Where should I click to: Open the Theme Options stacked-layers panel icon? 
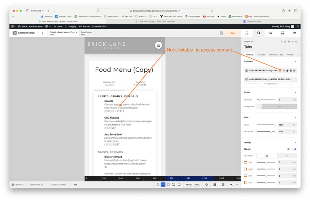[295, 33]
